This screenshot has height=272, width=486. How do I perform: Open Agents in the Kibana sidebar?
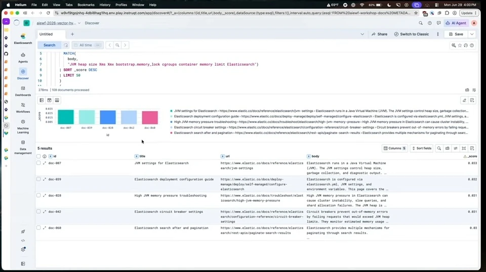click(23, 58)
